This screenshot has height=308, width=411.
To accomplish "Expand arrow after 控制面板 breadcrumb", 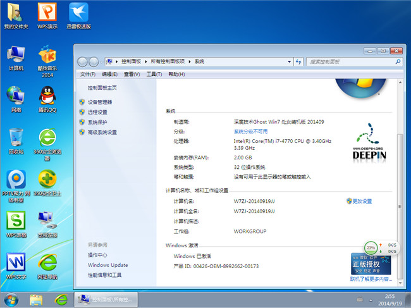I will pos(145,61).
